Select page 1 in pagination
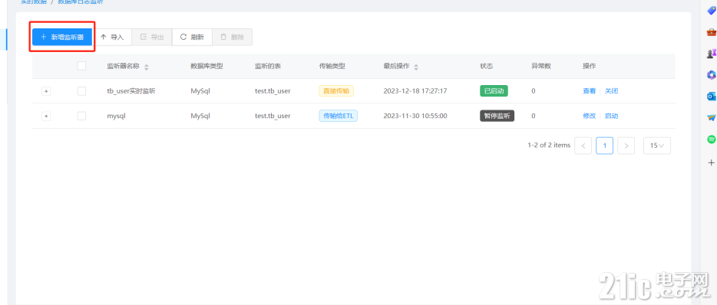This screenshot has width=717, height=305. (x=604, y=146)
